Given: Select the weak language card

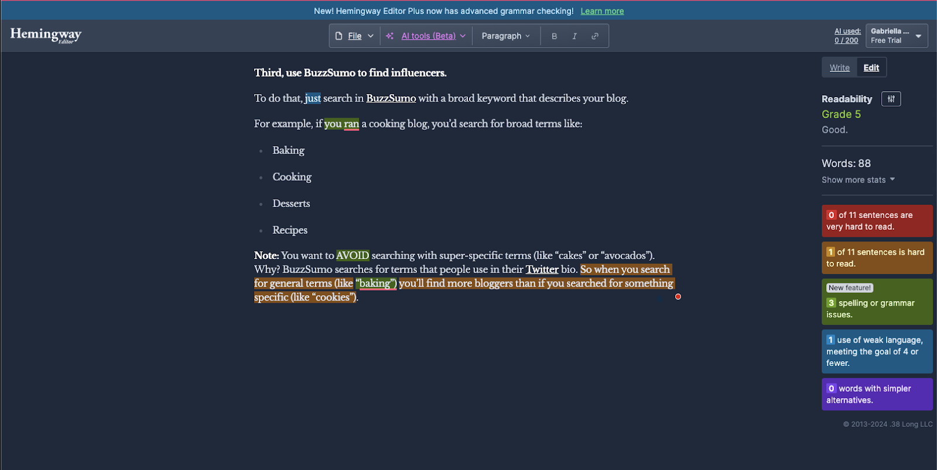Looking at the screenshot, I should [877, 351].
